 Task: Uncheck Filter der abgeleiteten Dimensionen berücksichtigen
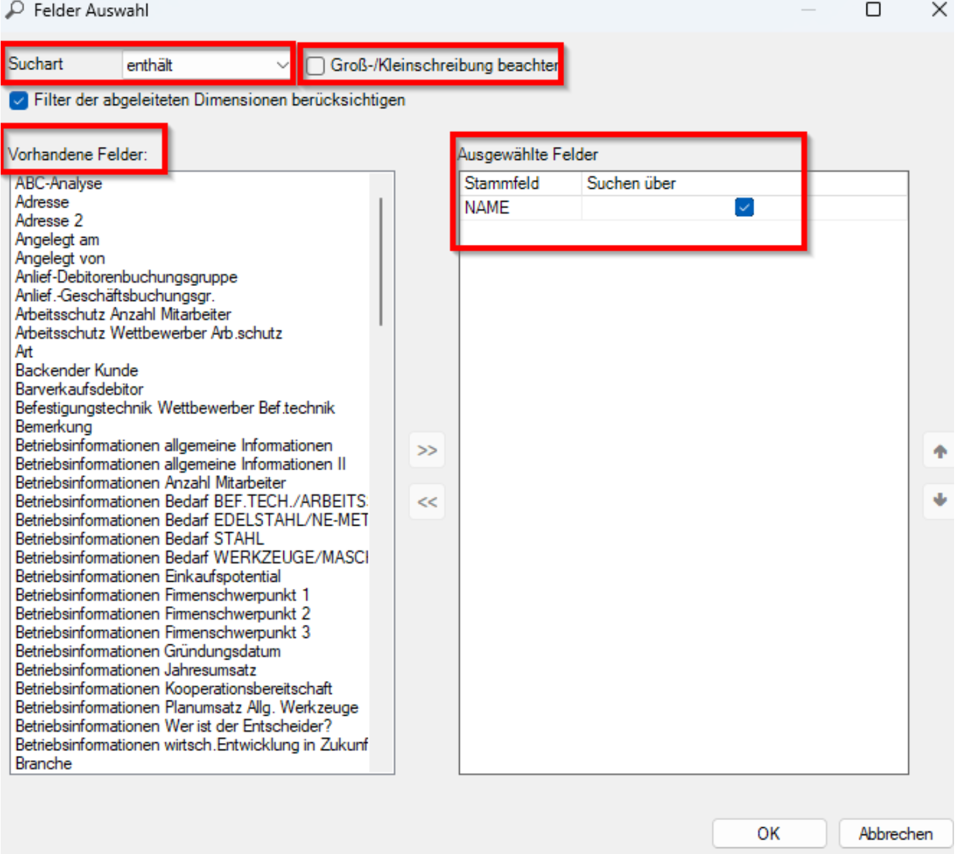pyautogui.click(x=18, y=101)
